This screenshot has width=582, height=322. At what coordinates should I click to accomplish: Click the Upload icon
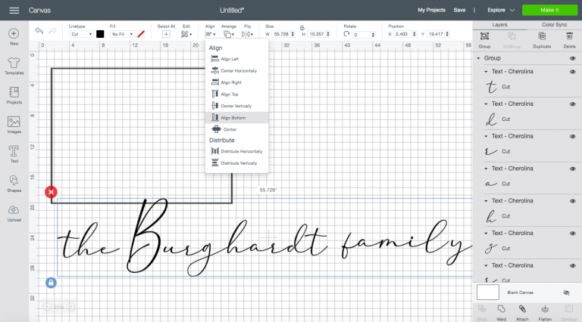tap(14, 212)
